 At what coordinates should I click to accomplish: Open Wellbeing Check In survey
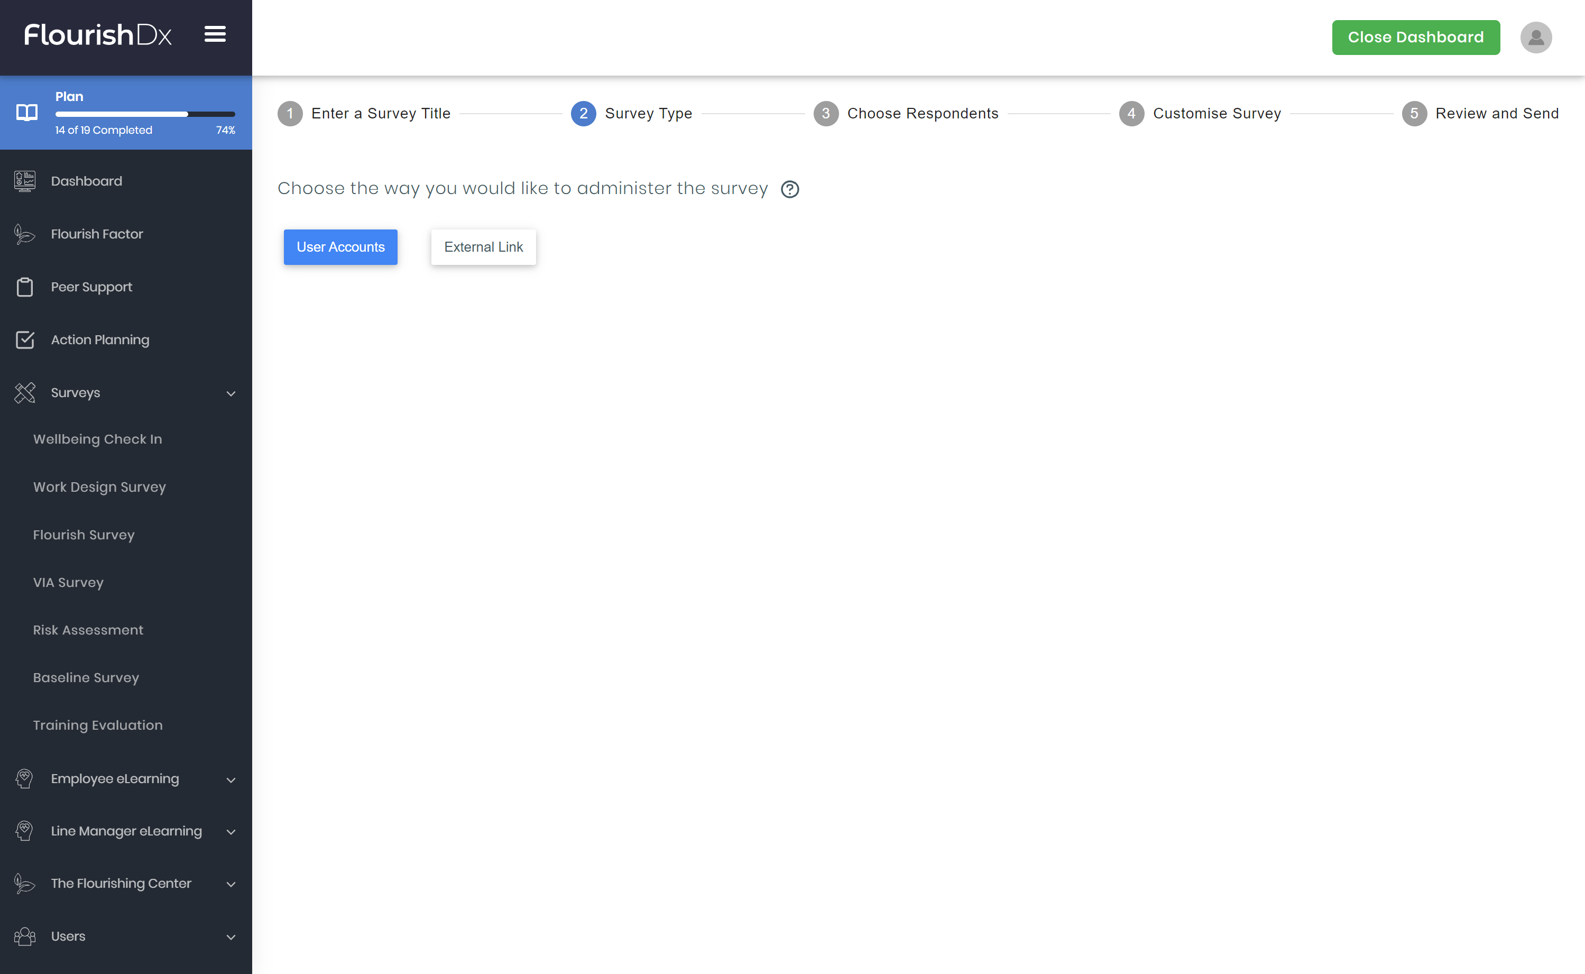[x=97, y=439]
